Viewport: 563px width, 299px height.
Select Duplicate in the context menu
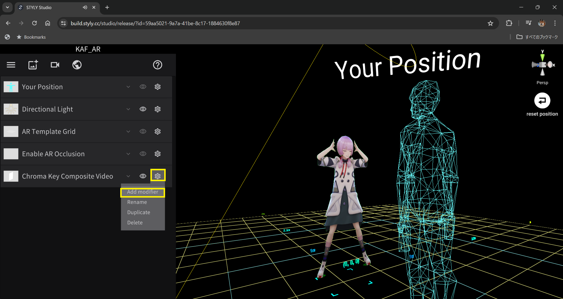click(138, 213)
